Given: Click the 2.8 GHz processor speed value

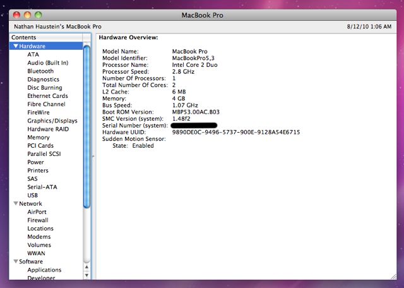Looking at the screenshot, I should 183,71.
